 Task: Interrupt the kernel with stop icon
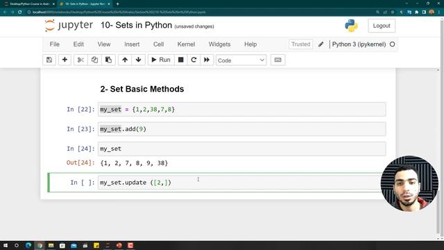coord(180,60)
